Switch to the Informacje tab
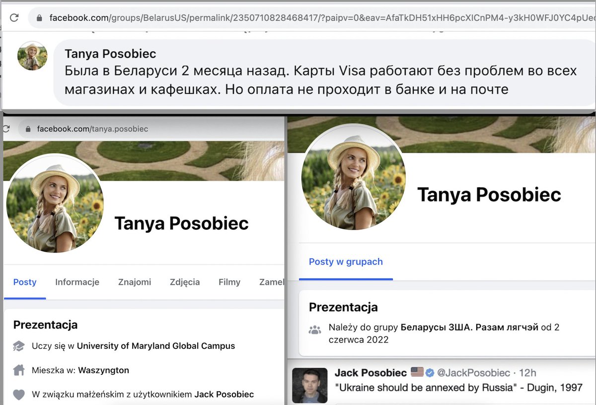The width and height of the screenshot is (596, 405). 77,282
